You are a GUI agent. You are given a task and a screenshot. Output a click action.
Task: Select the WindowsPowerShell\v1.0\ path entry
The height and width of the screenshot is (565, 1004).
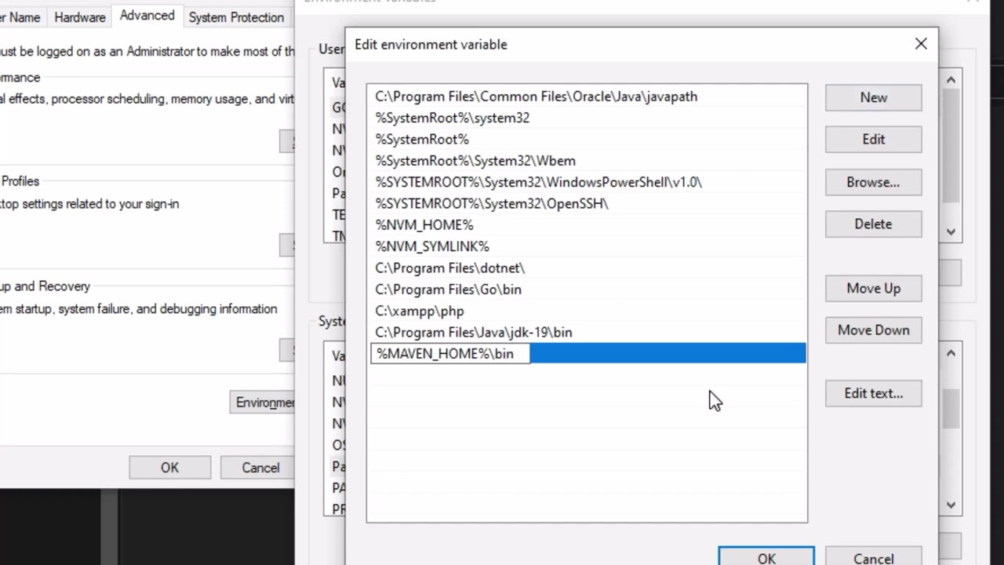tap(587, 182)
